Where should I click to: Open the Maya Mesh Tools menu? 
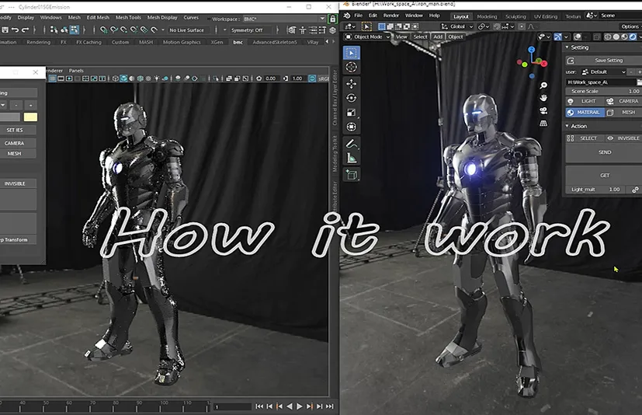coord(128,18)
